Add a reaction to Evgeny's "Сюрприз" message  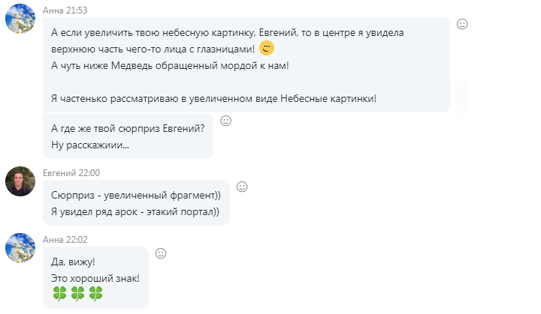(x=242, y=187)
